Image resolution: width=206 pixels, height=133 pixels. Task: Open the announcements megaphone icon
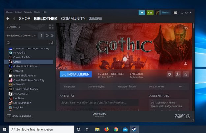(142, 13)
